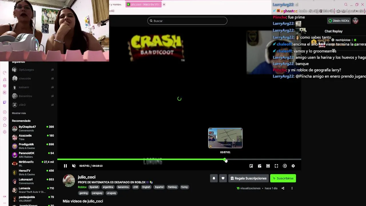Click the cast/clip icon in player controls
Viewport: 366px width, 206px height.
click(x=260, y=166)
